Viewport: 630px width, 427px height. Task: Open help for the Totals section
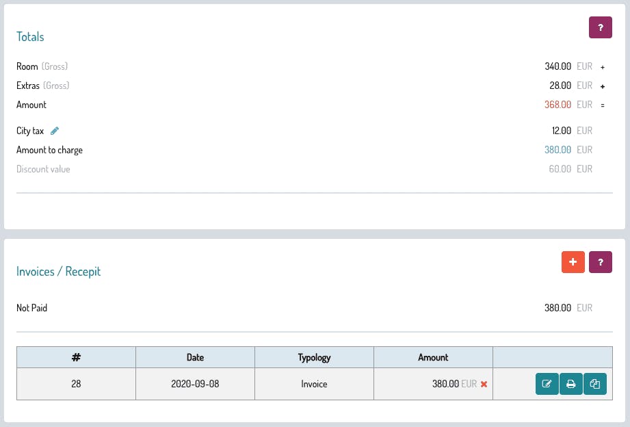(x=601, y=27)
